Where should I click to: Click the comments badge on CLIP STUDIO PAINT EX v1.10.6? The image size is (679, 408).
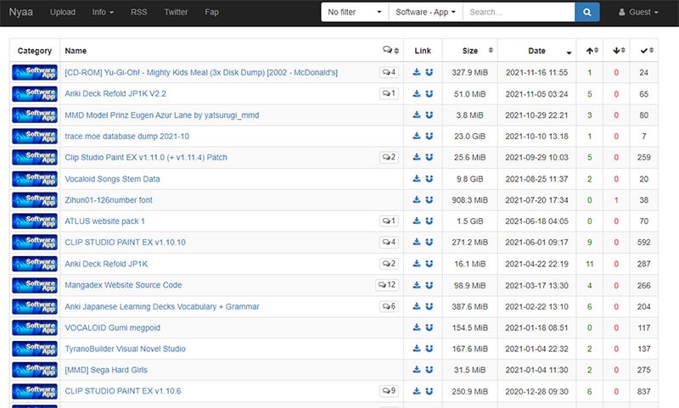coord(389,391)
